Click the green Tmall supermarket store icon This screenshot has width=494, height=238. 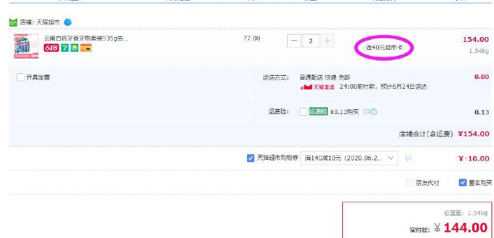click(x=13, y=23)
